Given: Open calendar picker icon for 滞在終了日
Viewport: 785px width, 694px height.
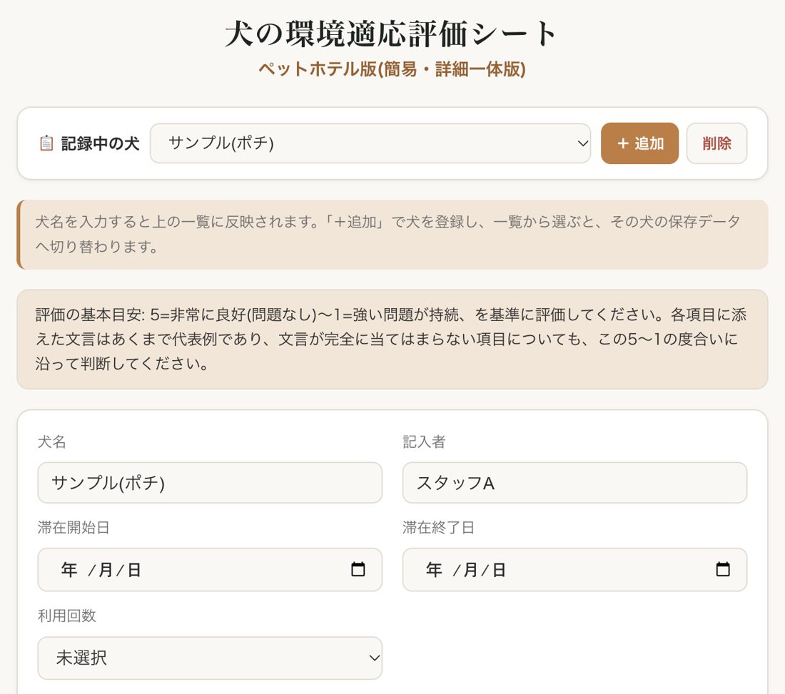Looking at the screenshot, I should click(x=723, y=569).
